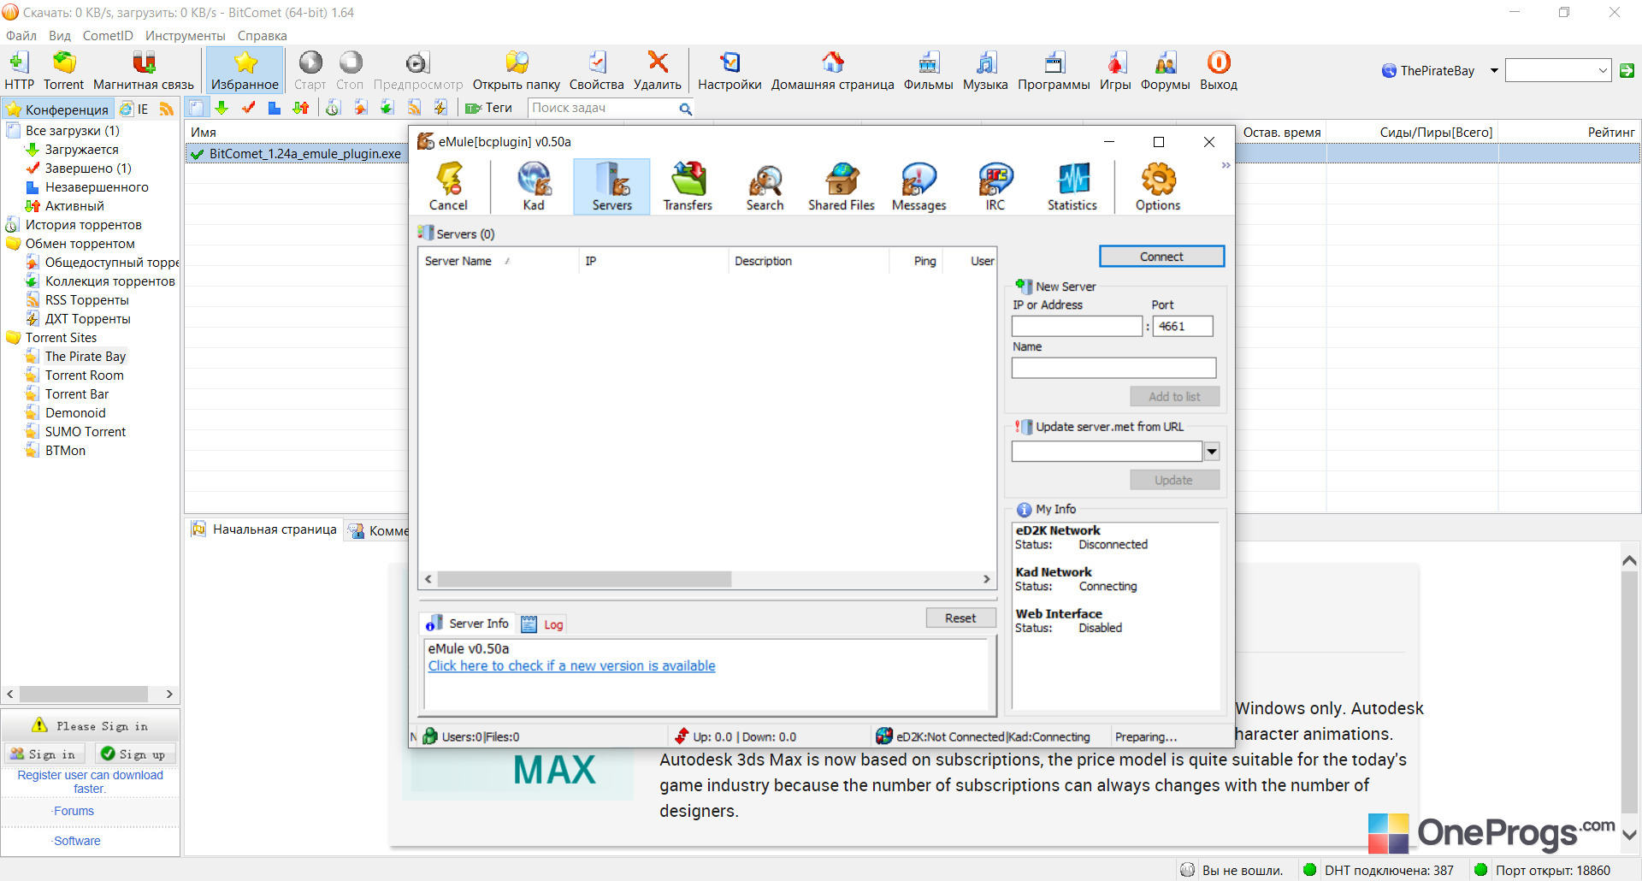Select Завершено (1) in the sidebar
Image resolution: width=1642 pixels, height=881 pixels.
click(87, 169)
